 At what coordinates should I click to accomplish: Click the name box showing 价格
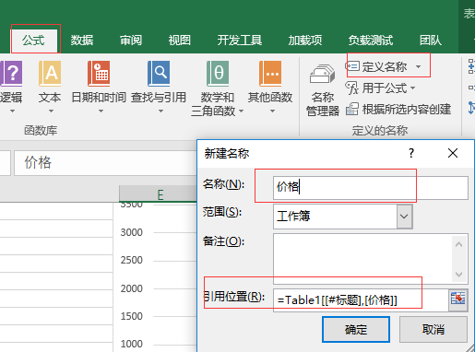pyautogui.click(x=106, y=163)
